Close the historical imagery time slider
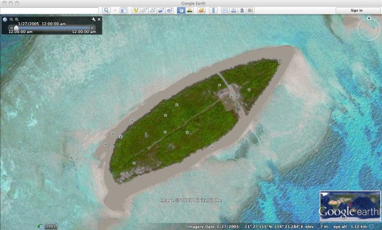The width and height of the screenshot is (382, 230). coord(99,19)
